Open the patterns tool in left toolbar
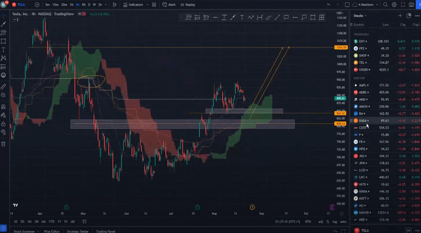The image size is (421, 233). point(3,58)
